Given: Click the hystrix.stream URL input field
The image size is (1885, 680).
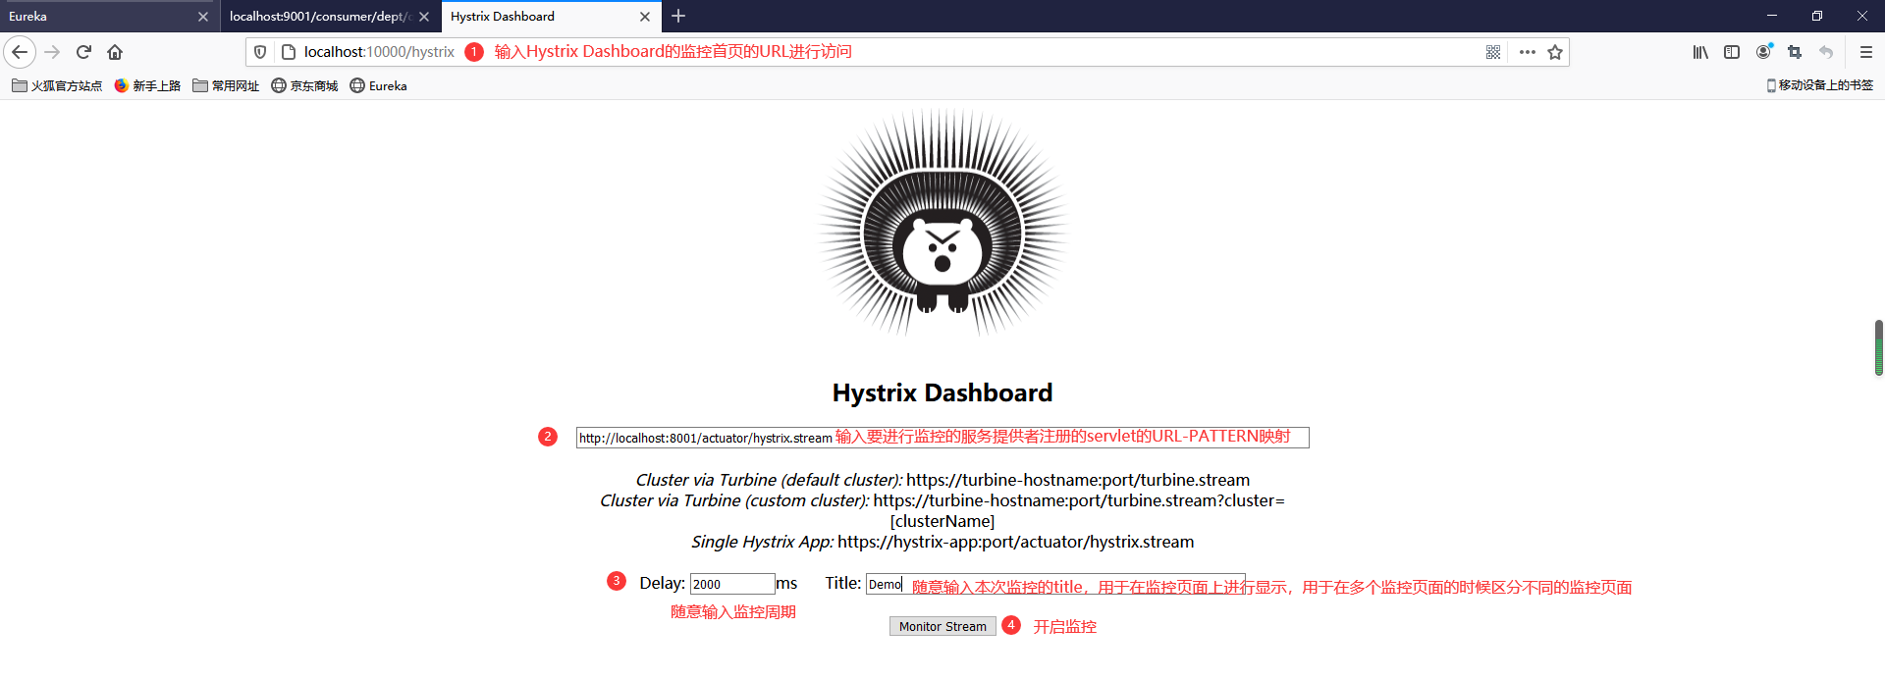Looking at the screenshot, I should (942, 438).
